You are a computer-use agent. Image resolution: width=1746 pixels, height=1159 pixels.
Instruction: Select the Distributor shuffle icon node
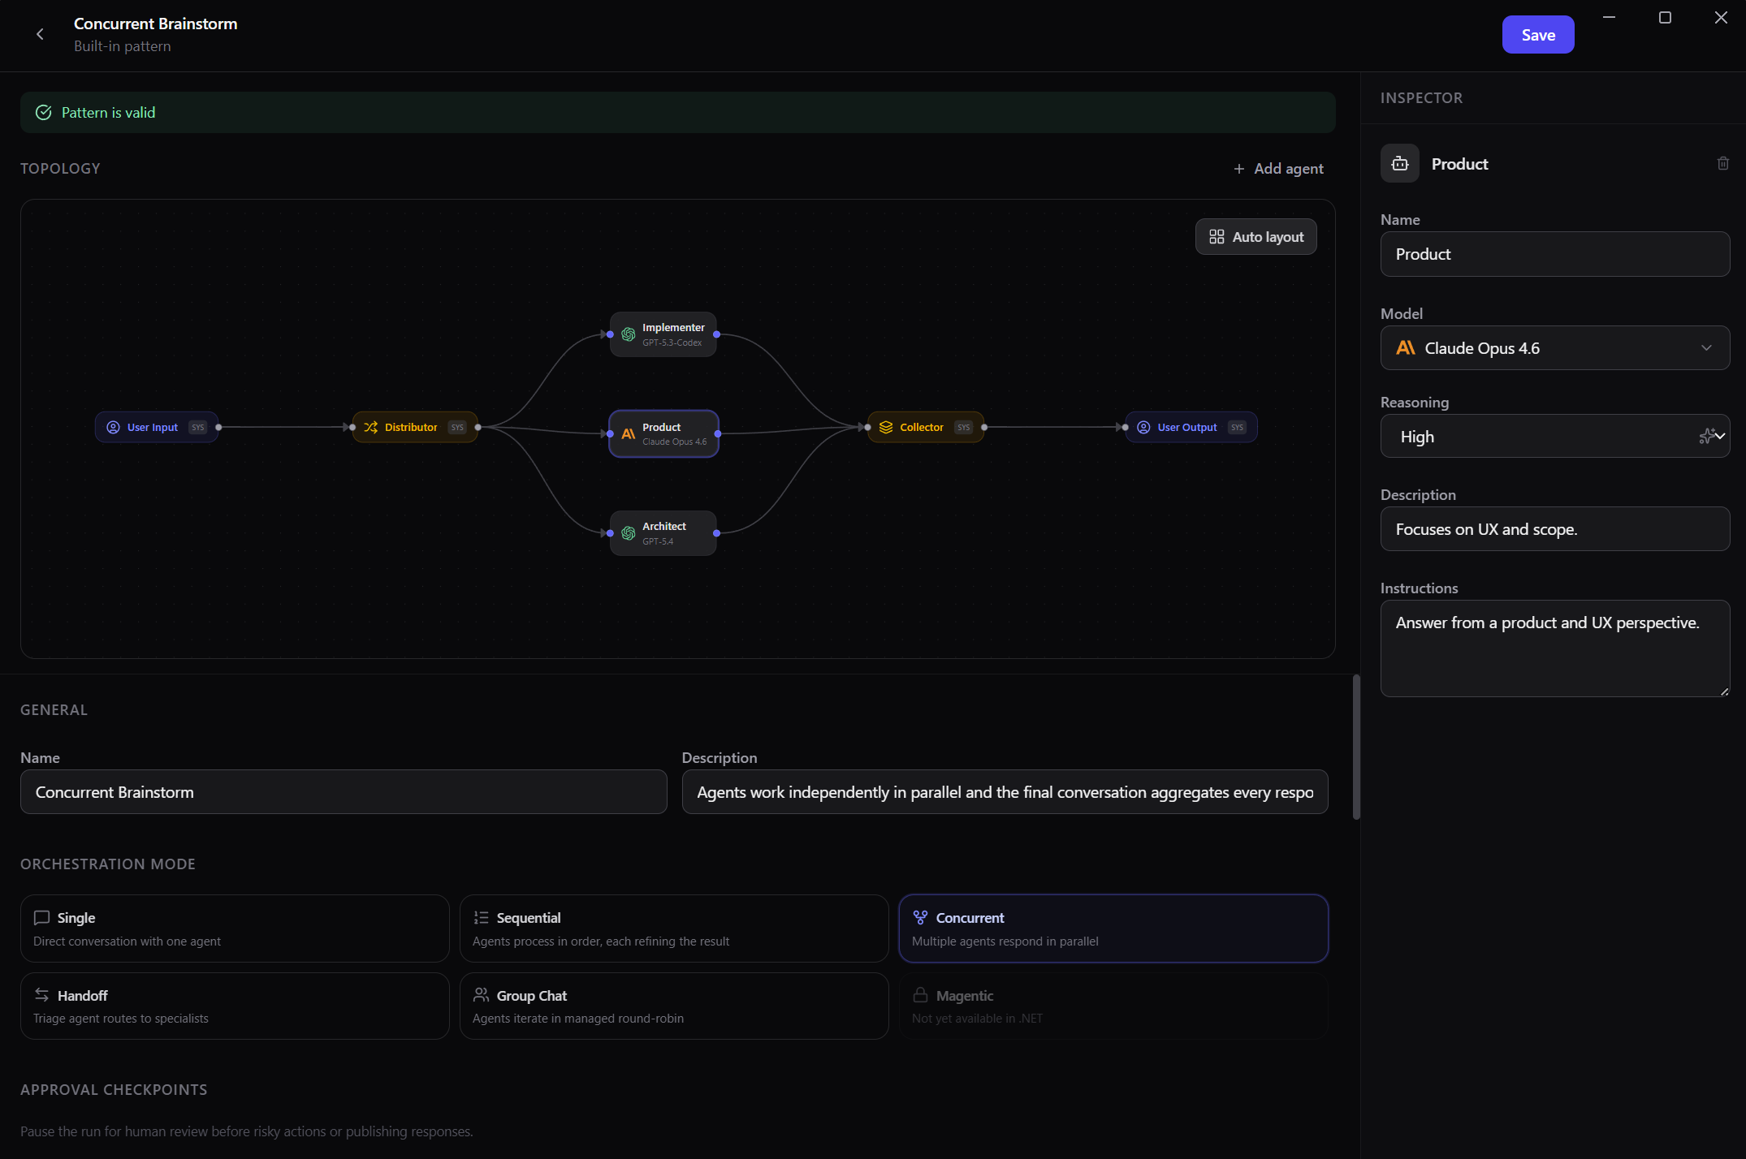(x=371, y=427)
